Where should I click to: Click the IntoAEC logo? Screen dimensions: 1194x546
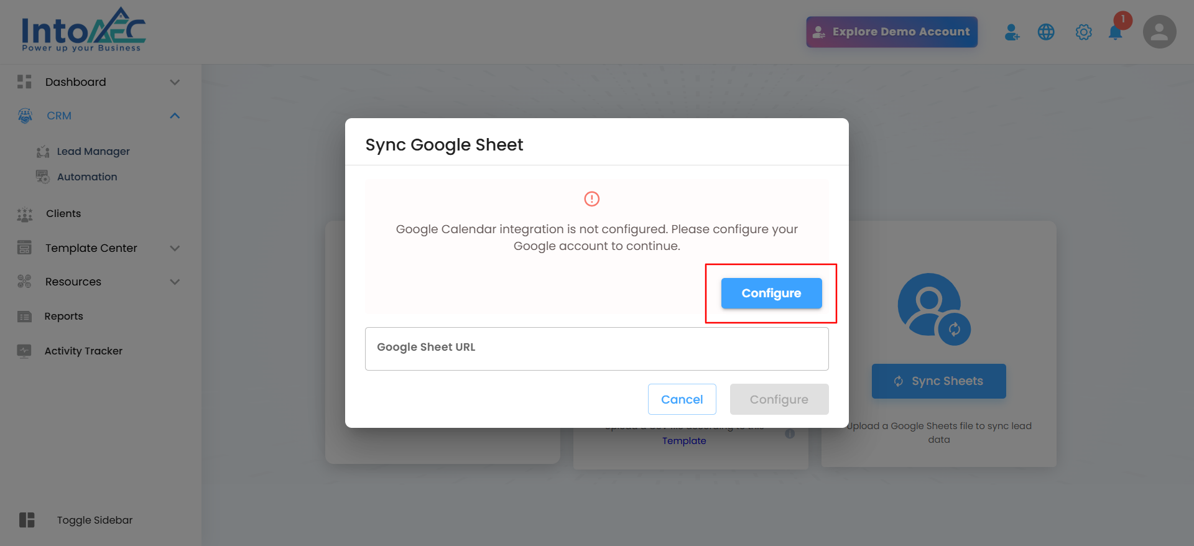83,30
